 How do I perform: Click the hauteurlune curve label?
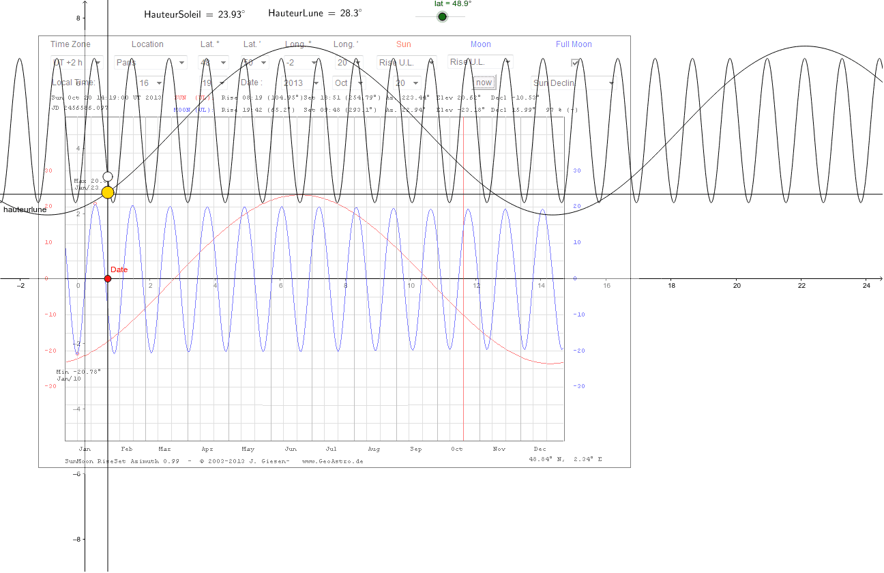pos(25,209)
